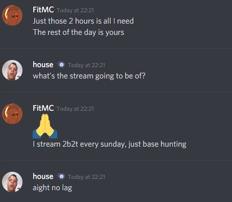
Task: Open house's avatar next to 'aight no lag'
Action: click(12, 182)
